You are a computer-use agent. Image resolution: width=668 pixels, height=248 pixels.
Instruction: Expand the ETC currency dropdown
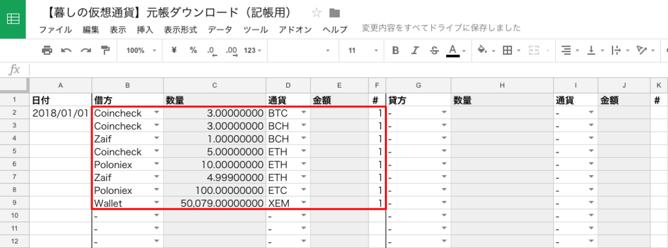click(x=303, y=189)
